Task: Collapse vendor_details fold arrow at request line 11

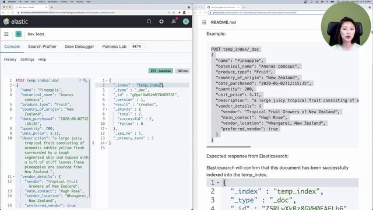Action: (14, 177)
